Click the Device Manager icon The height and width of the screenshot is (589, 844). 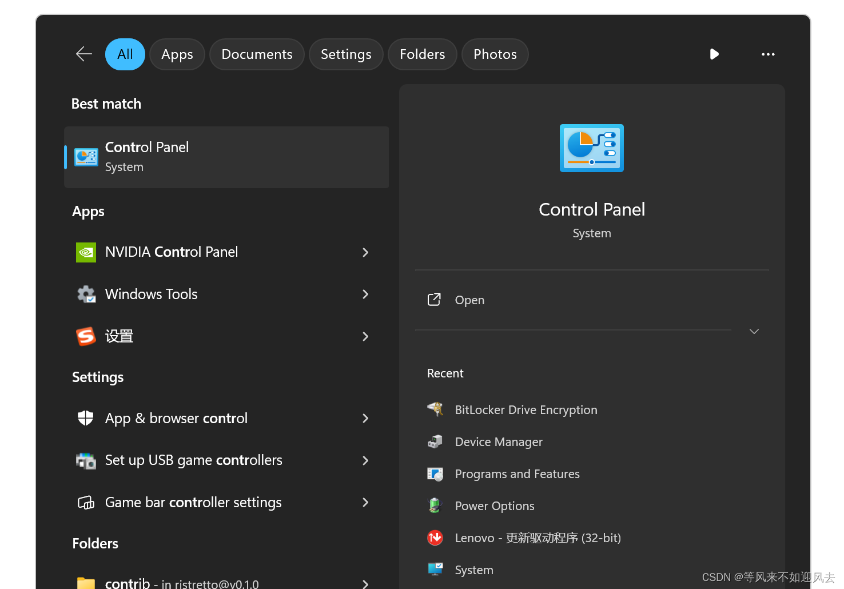tap(435, 441)
